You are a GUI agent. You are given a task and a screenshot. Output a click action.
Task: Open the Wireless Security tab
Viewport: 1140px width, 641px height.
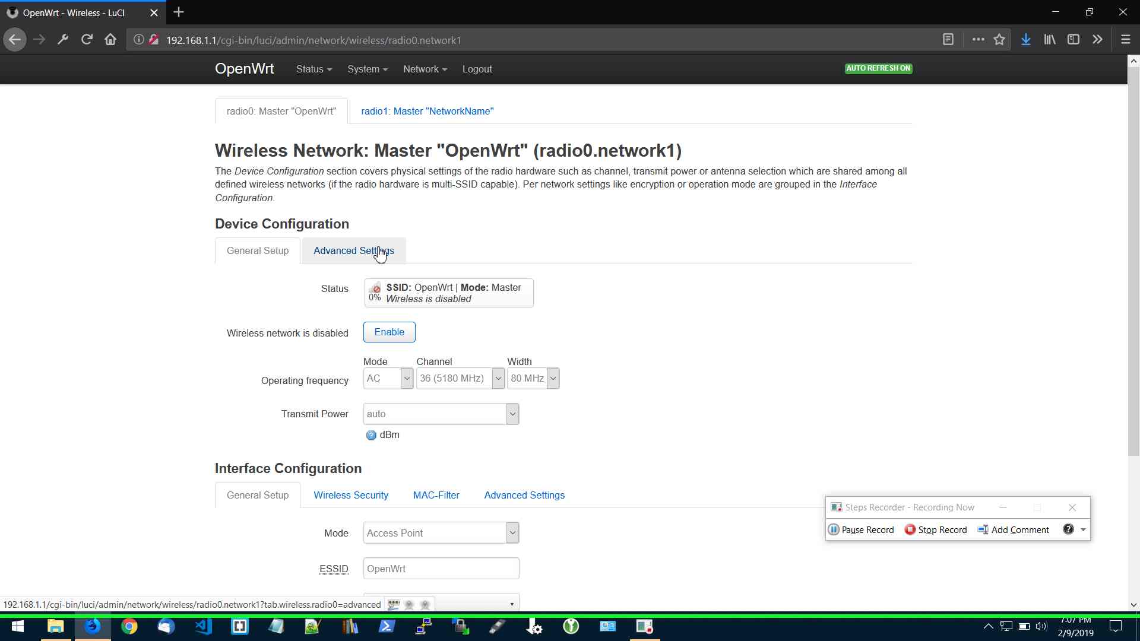pyautogui.click(x=350, y=495)
